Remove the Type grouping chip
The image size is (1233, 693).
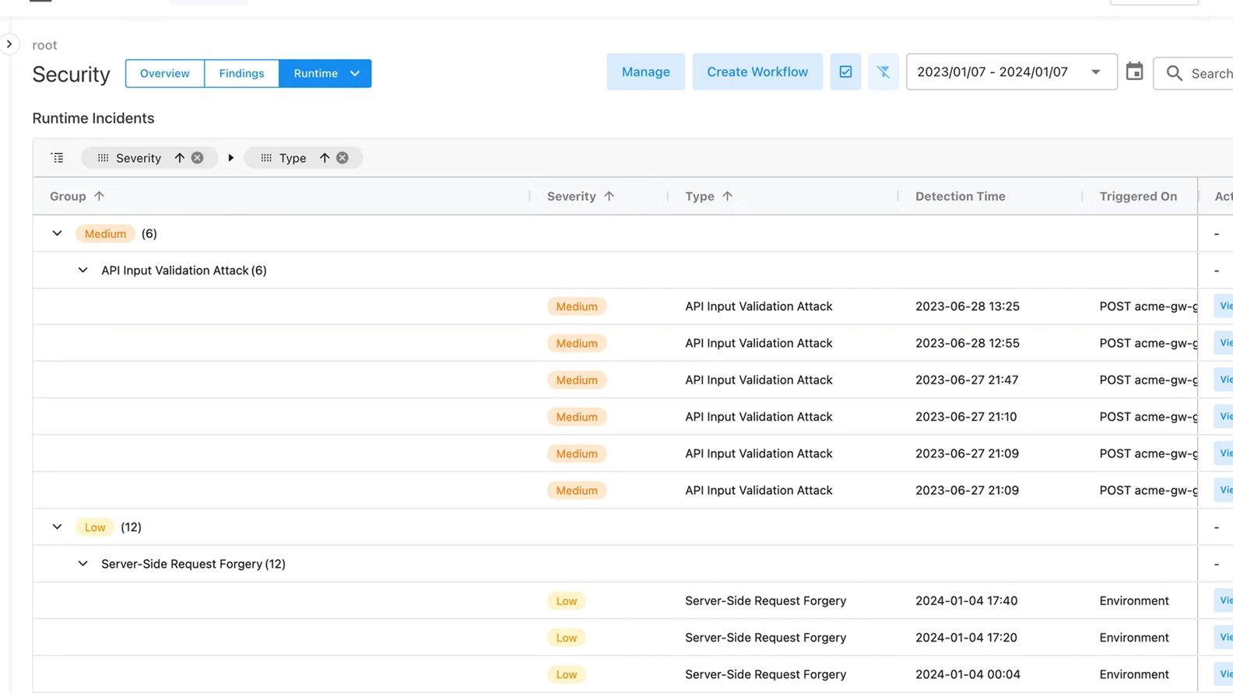(342, 158)
